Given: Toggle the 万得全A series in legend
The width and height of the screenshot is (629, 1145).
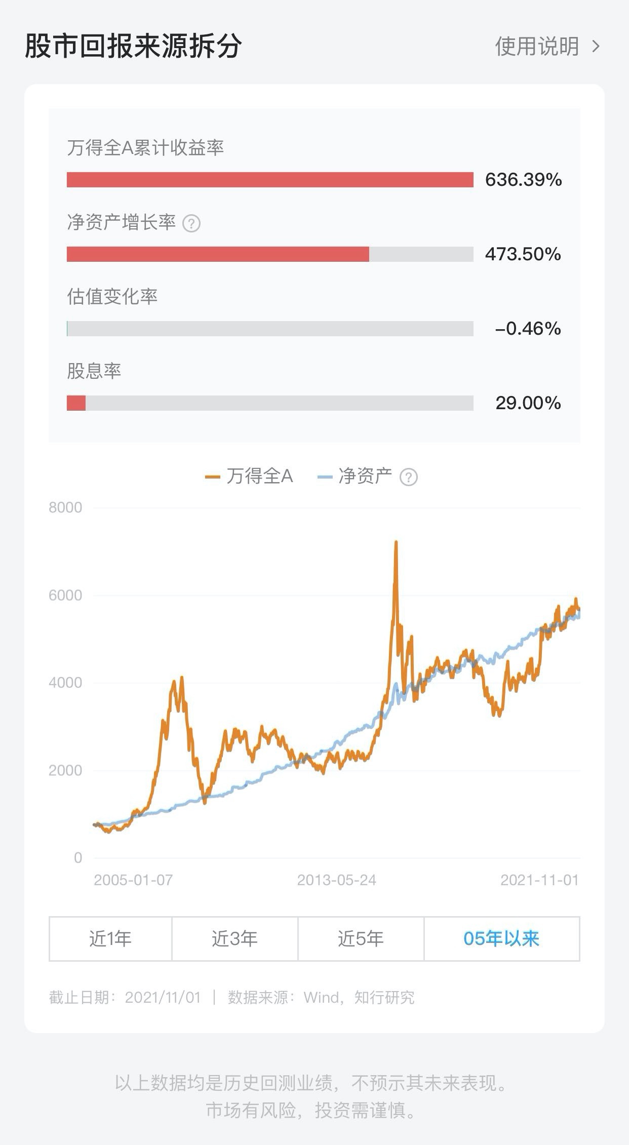Looking at the screenshot, I should [x=249, y=477].
